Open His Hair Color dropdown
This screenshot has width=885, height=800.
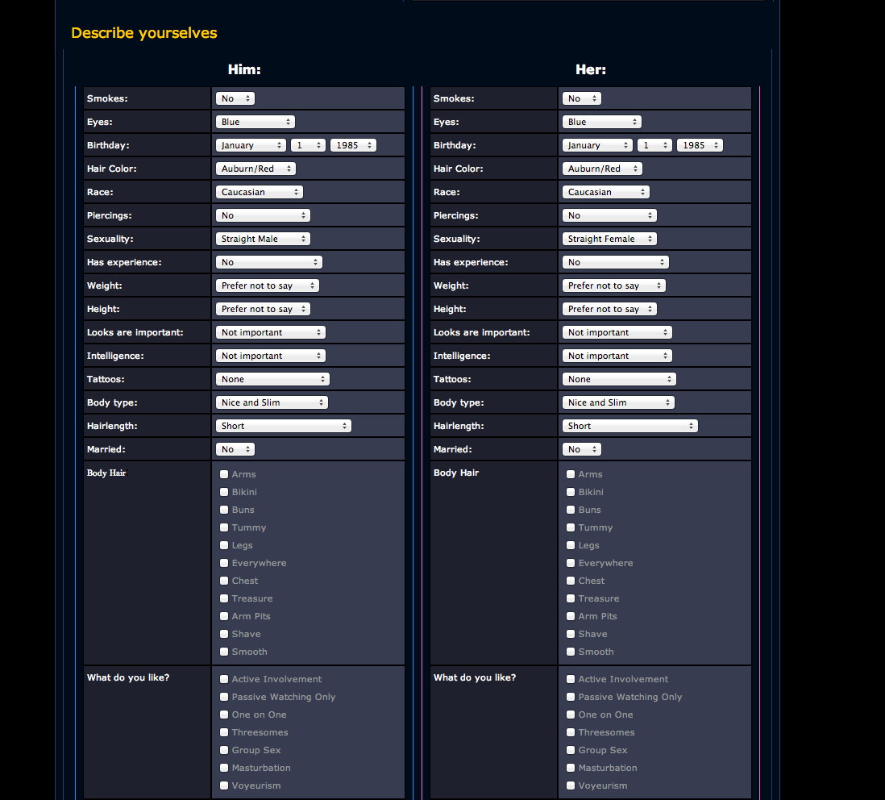coord(256,169)
